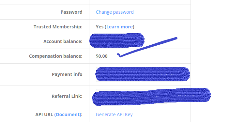Screen dimensions: 229x123
Task: Click the Account balance label
Action: (x=63, y=41)
